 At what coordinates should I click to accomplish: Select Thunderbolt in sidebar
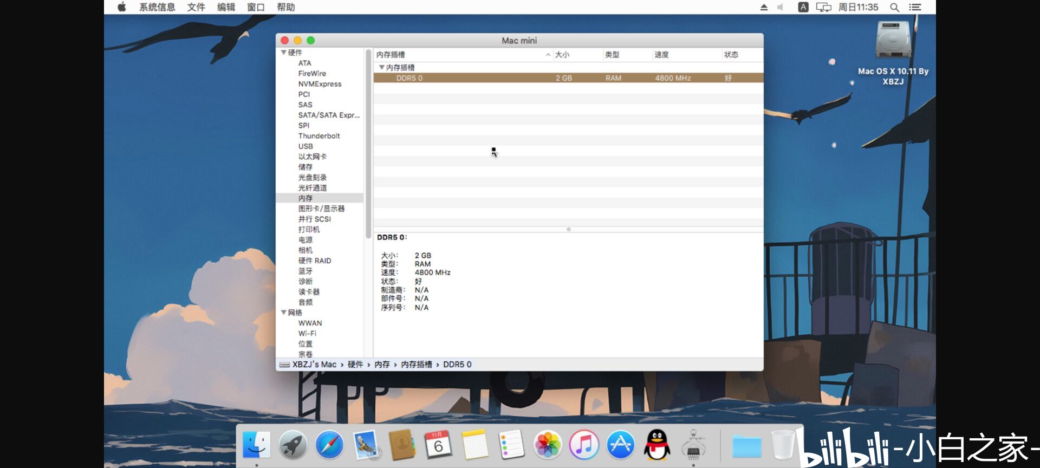click(319, 136)
